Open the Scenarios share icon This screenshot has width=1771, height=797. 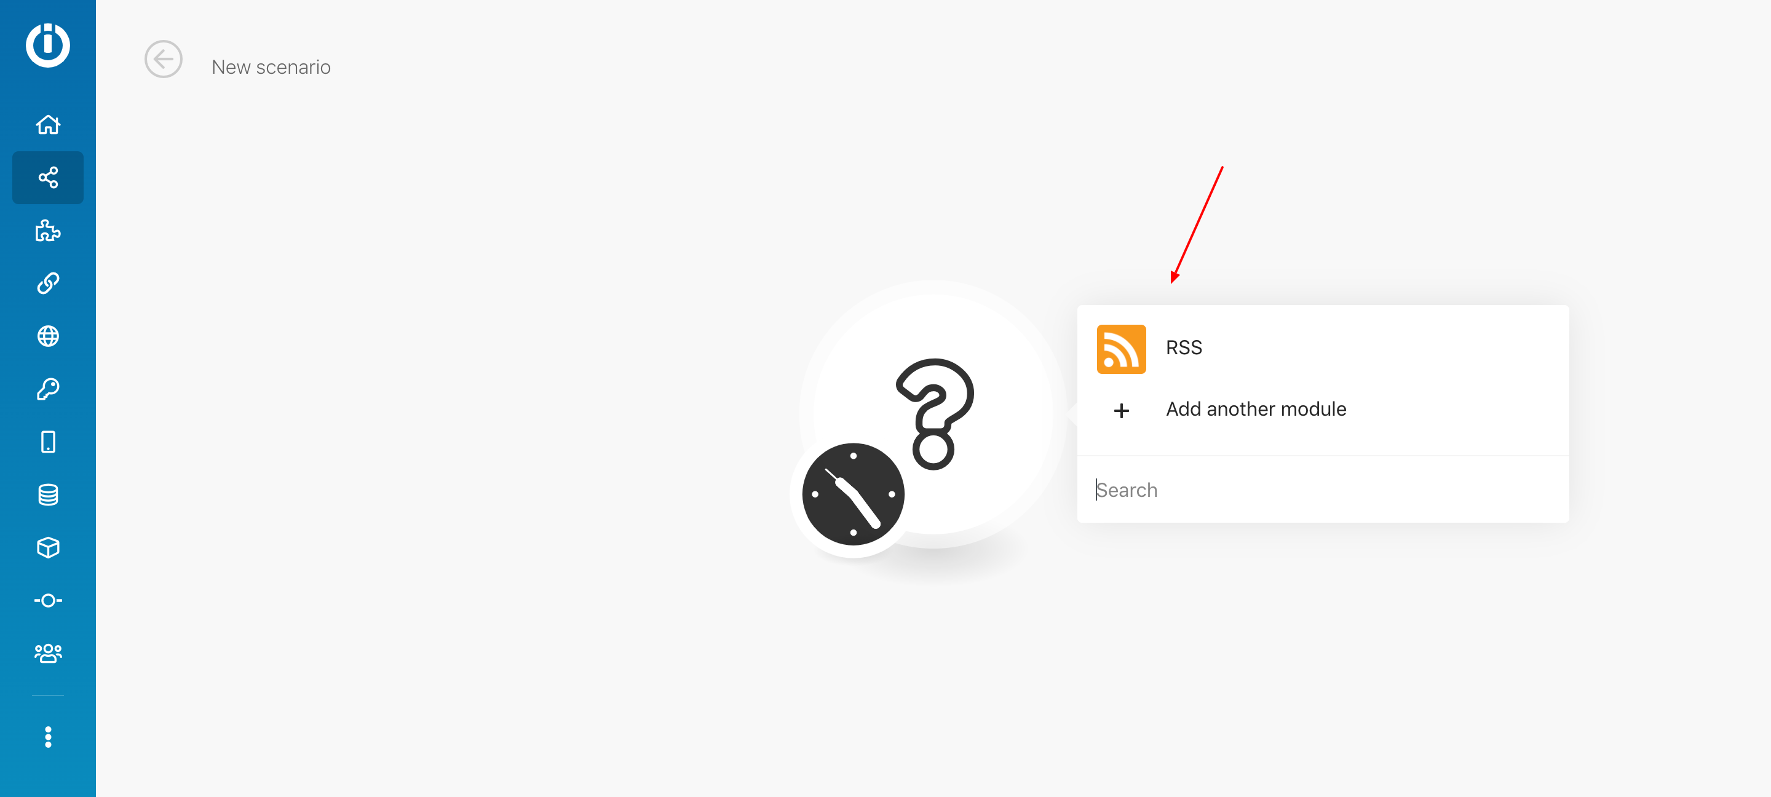coord(47,177)
